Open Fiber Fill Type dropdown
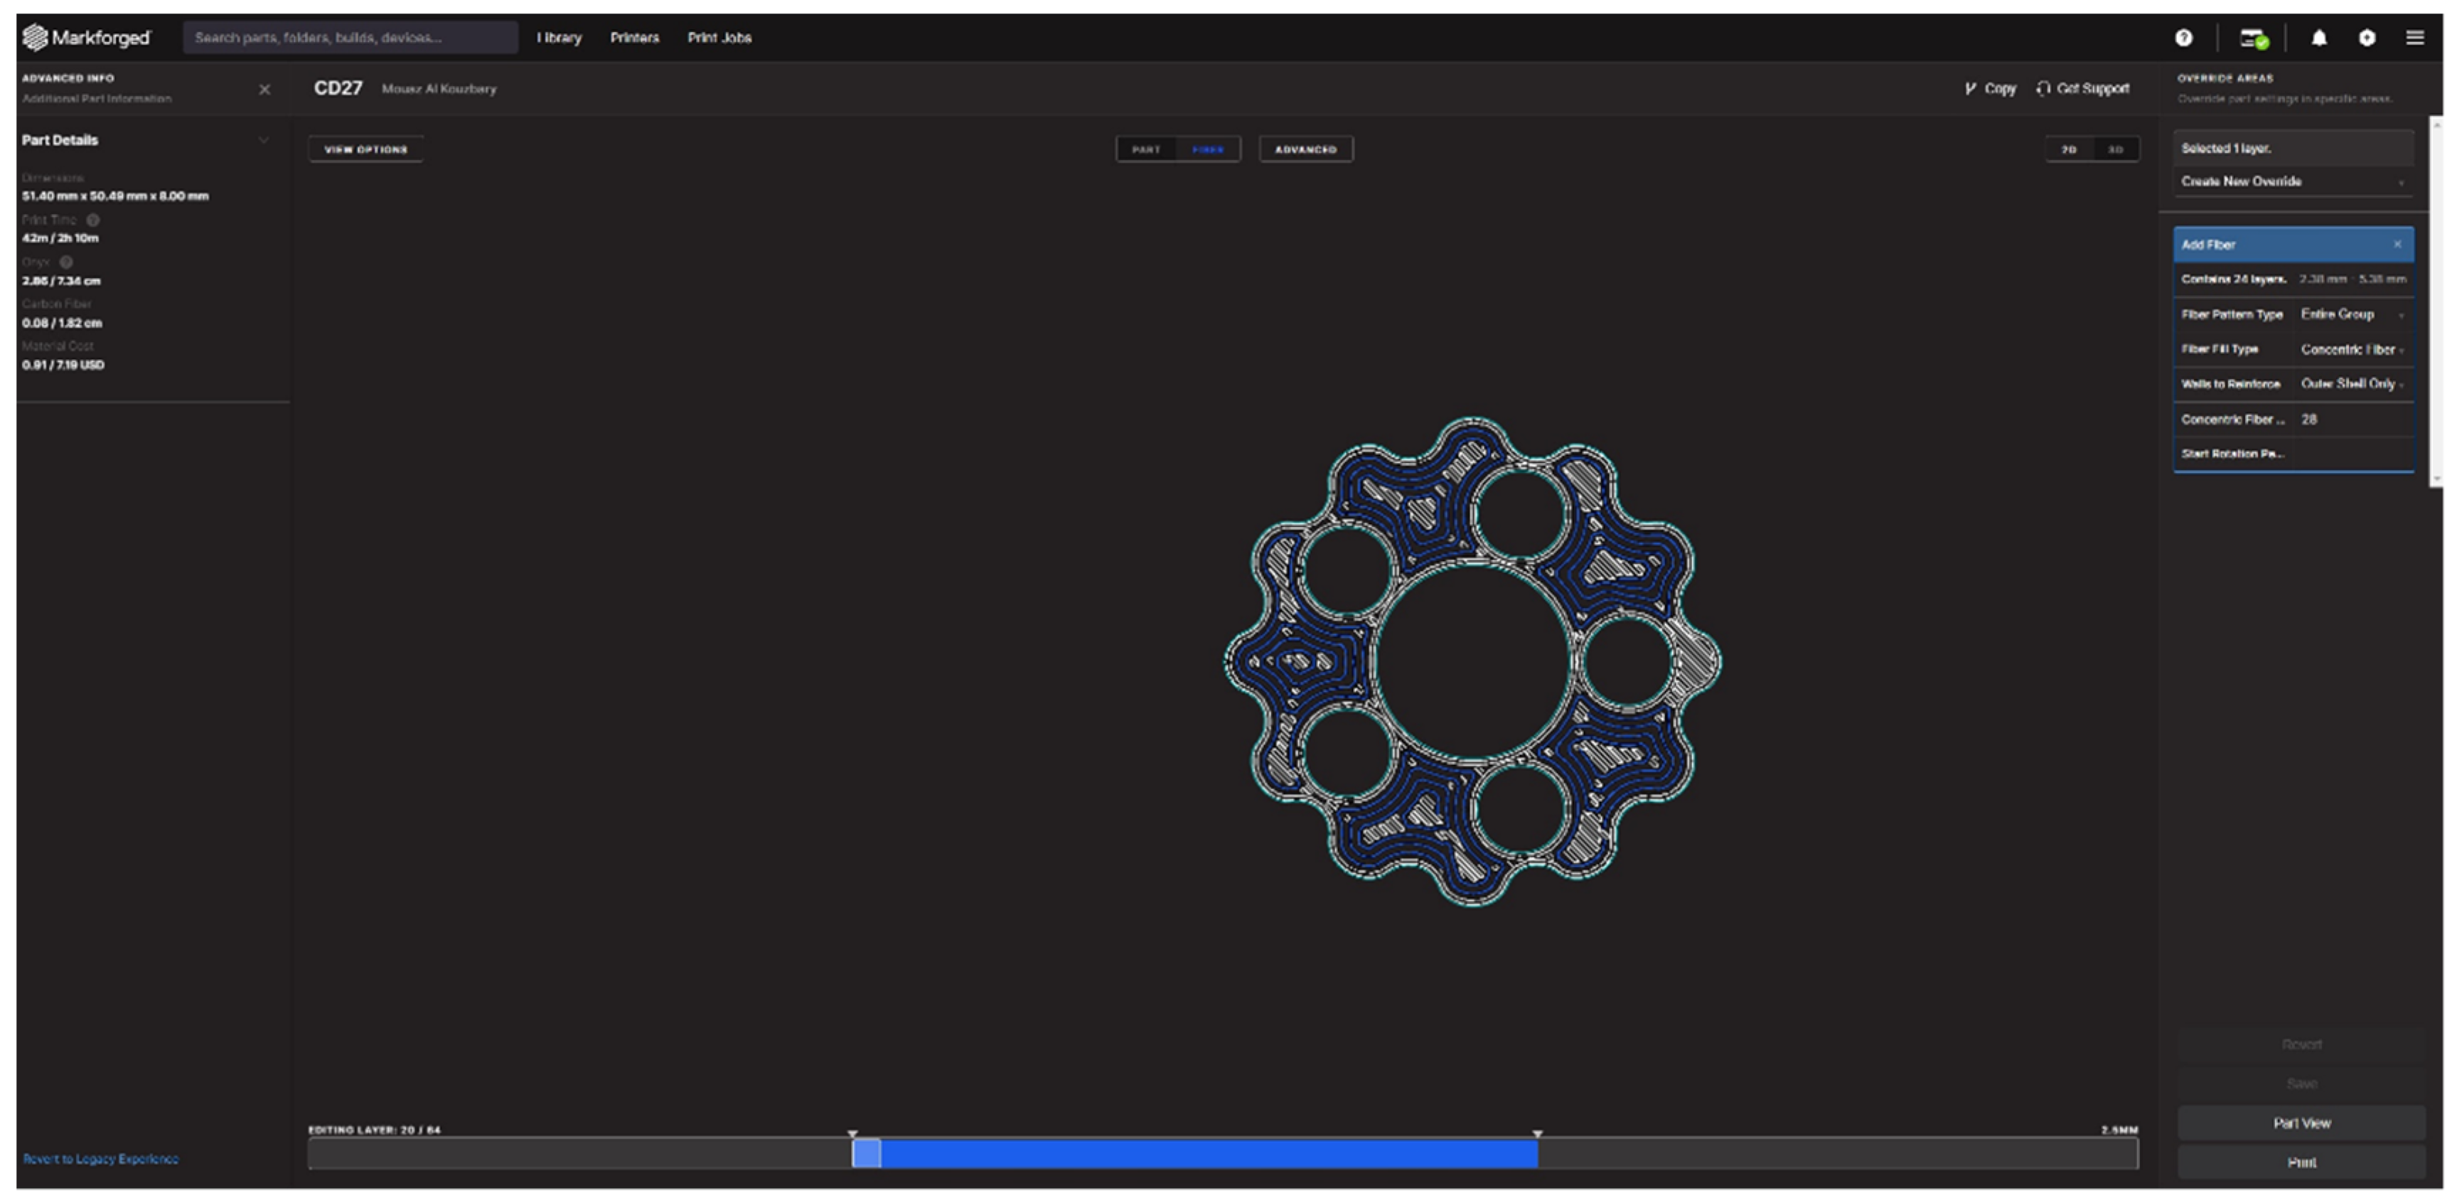 pos(2351,349)
